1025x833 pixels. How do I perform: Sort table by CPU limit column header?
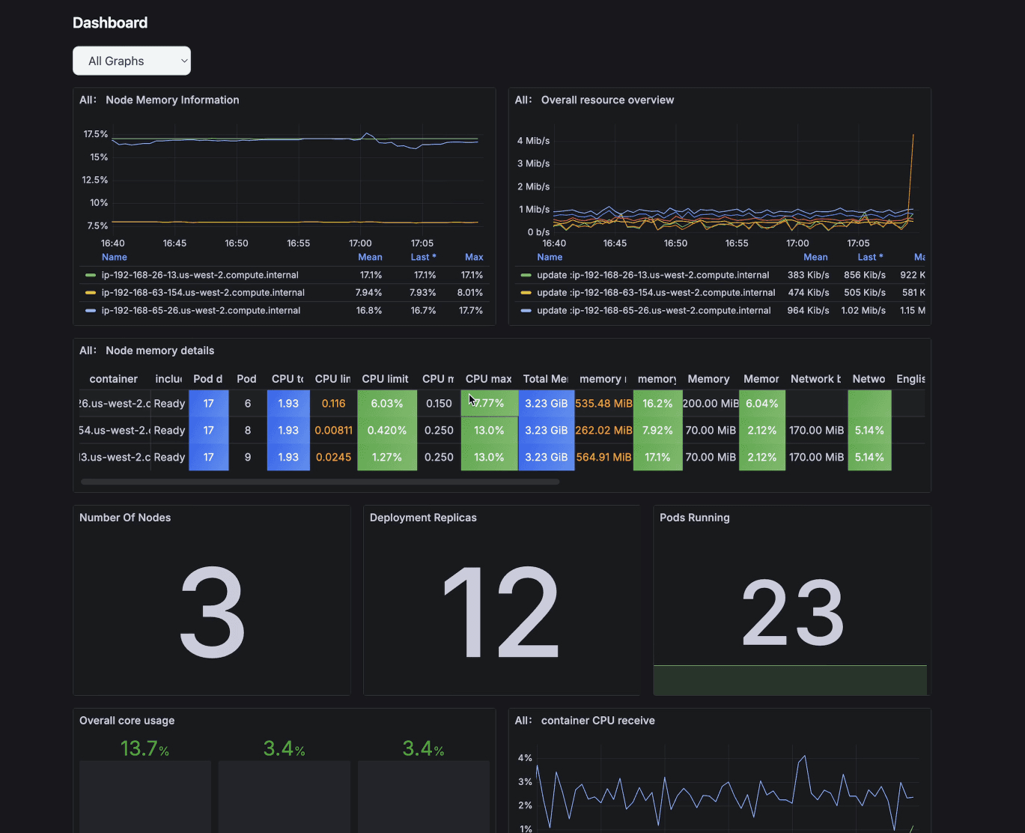click(386, 379)
